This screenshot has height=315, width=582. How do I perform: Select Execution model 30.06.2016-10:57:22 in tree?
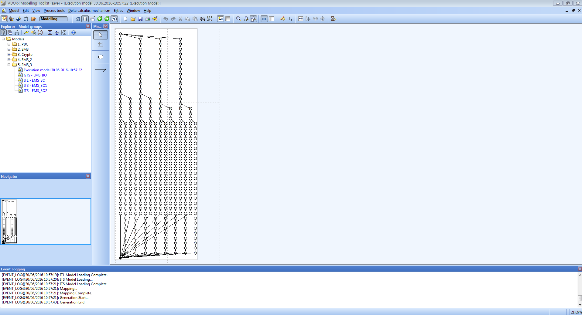(53, 70)
